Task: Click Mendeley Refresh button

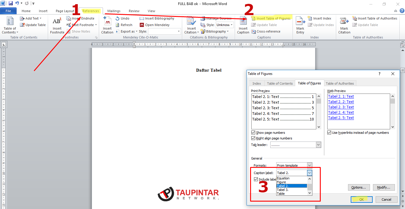Action: [124, 25]
